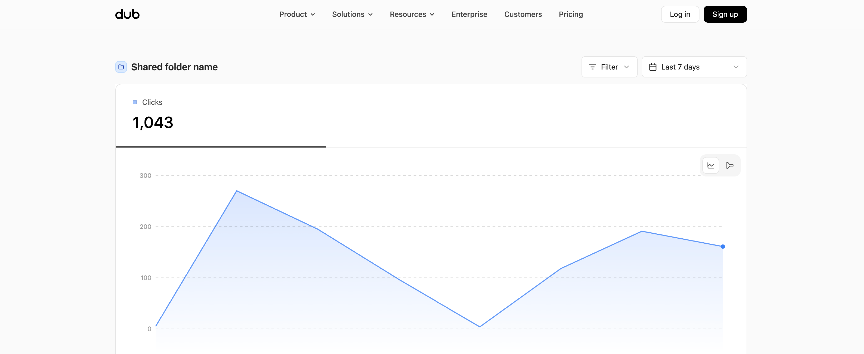Open the Last 7 days dropdown
This screenshot has height=354, width=864.
pos(694,67)
